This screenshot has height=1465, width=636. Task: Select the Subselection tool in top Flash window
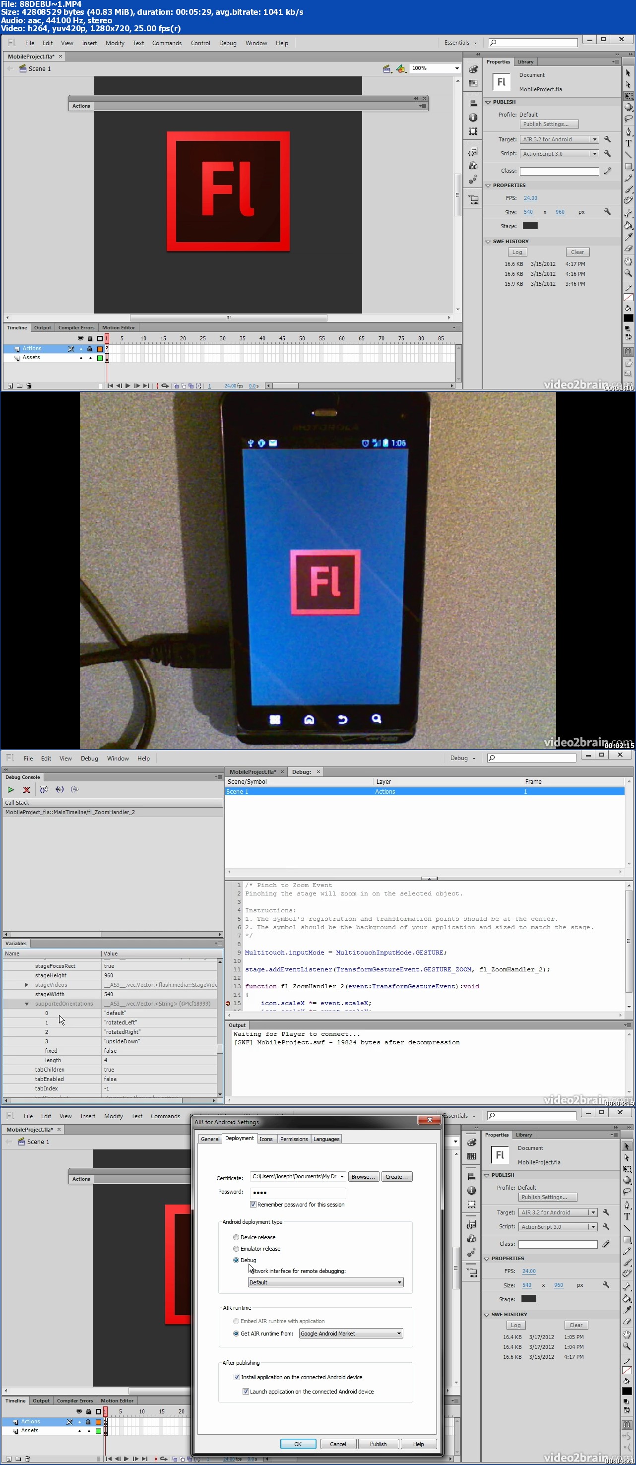[628, 84]
